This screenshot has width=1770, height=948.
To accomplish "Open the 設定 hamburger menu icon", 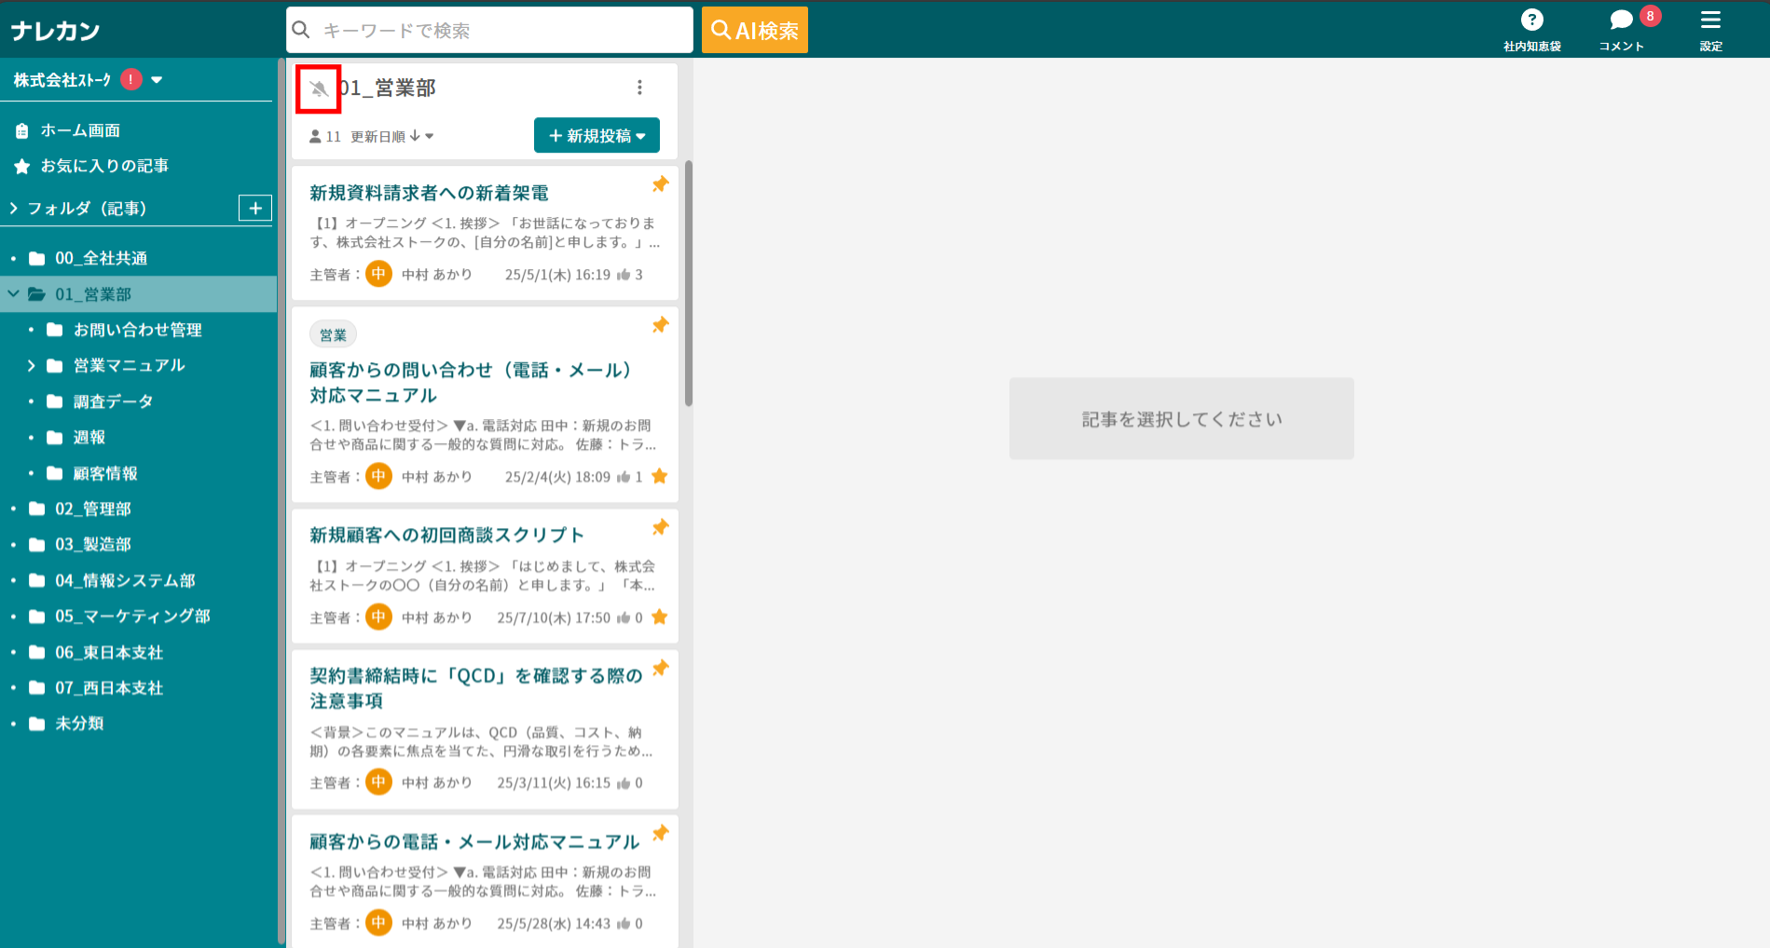I will coord(1710,19).
